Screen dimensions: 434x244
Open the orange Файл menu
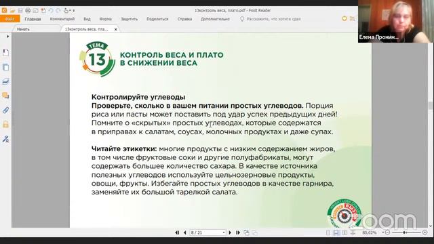[10, 19]
